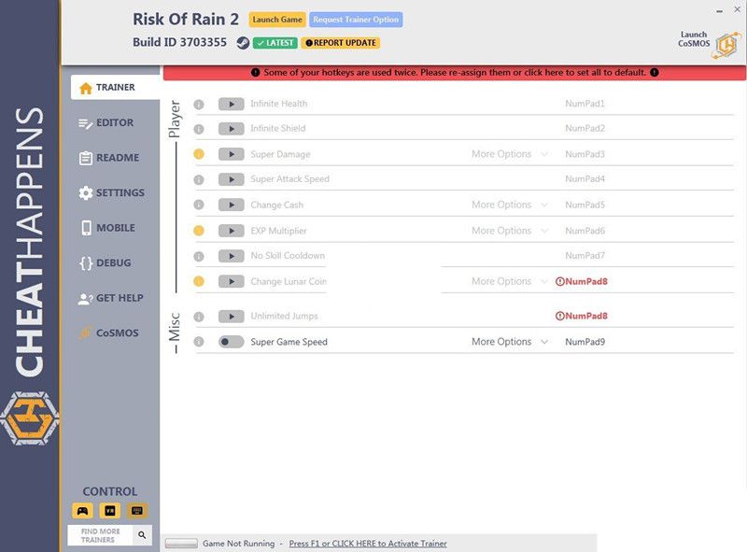
Task: Expand More Options for Super Game Speed
Action: point(509,342)
